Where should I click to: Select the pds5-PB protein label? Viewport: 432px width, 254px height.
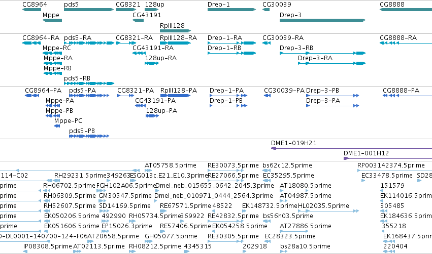point(82,131)
